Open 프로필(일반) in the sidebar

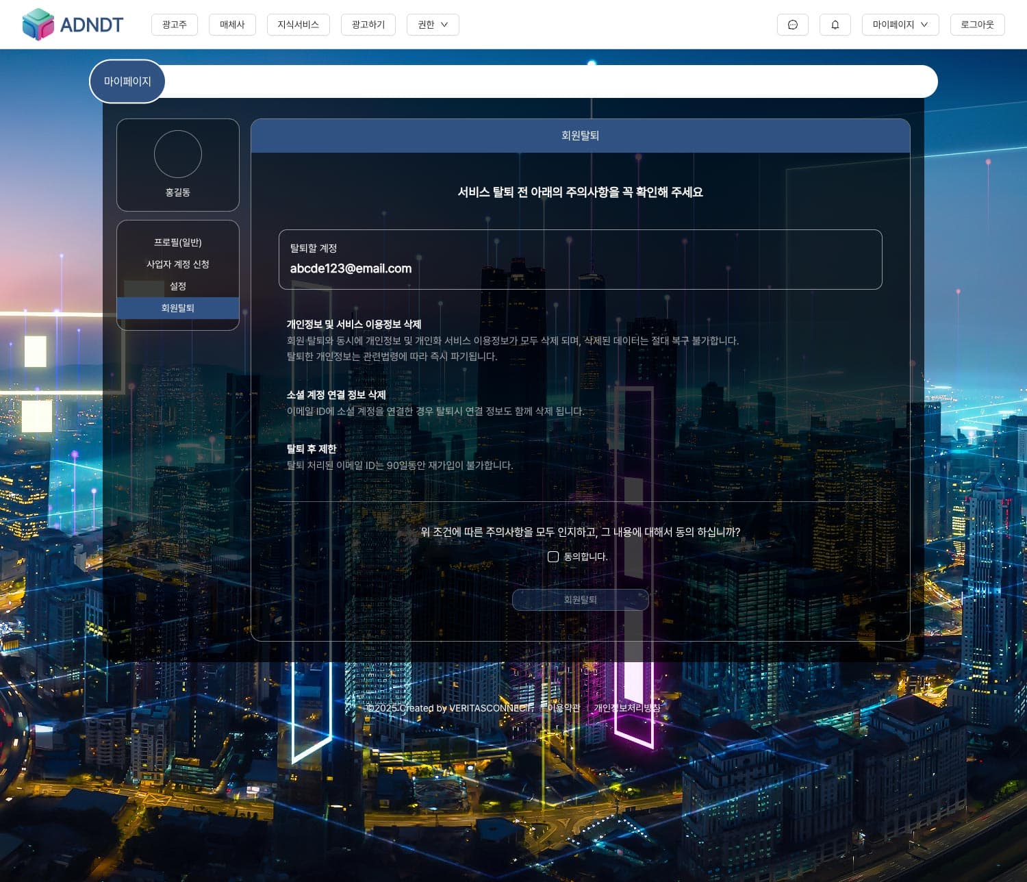point(177,242)
